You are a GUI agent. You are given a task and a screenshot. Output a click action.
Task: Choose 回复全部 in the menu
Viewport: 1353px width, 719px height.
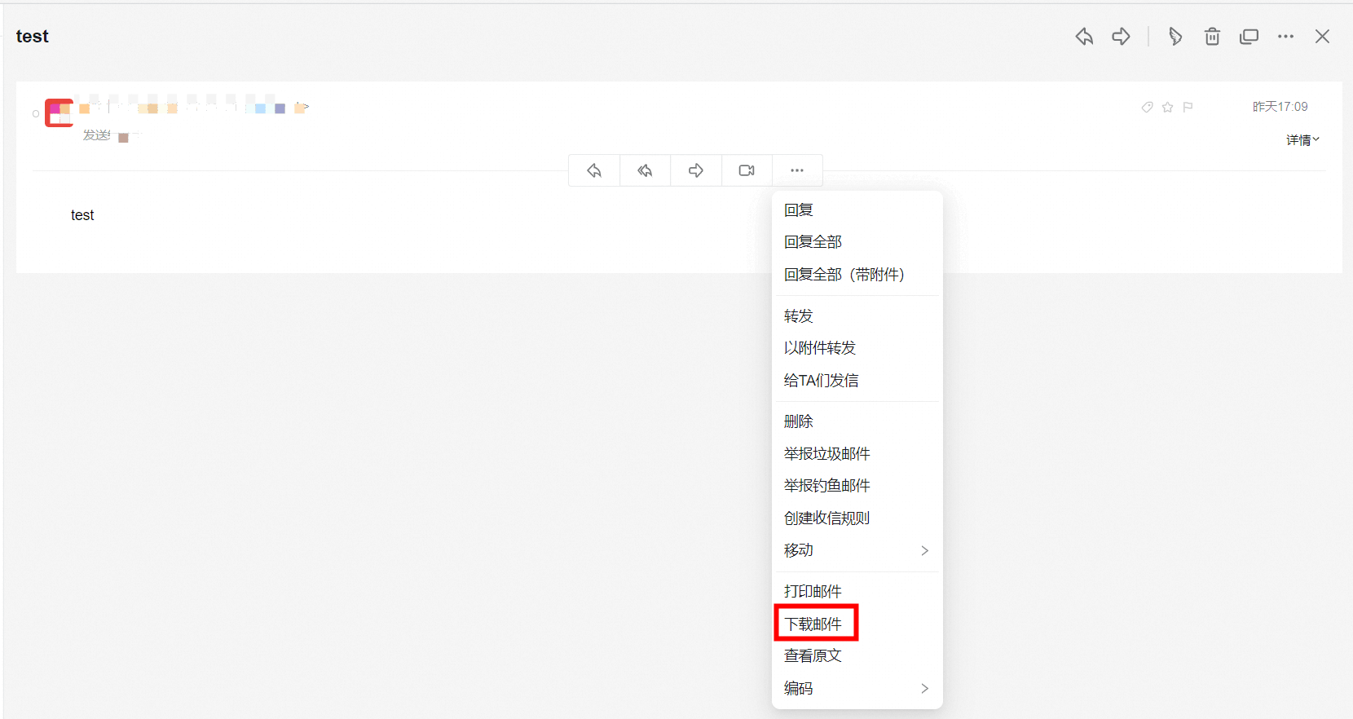(x=857, y=242)
